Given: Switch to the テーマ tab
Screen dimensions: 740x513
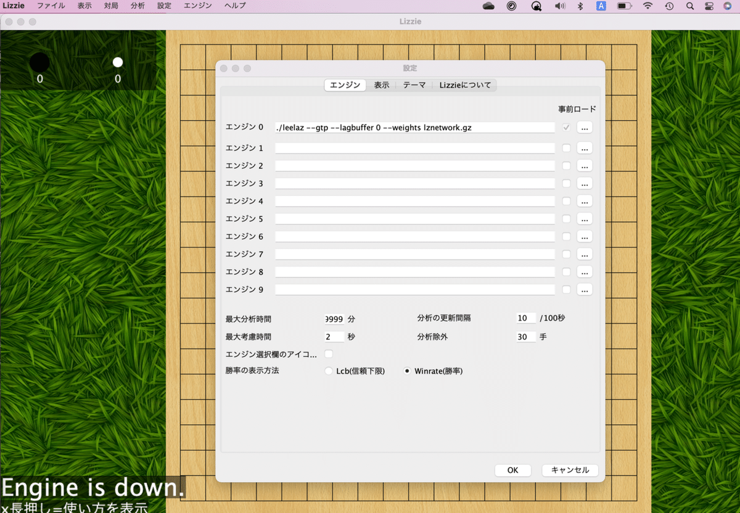Looking at the screenshot, I should 414,85.
